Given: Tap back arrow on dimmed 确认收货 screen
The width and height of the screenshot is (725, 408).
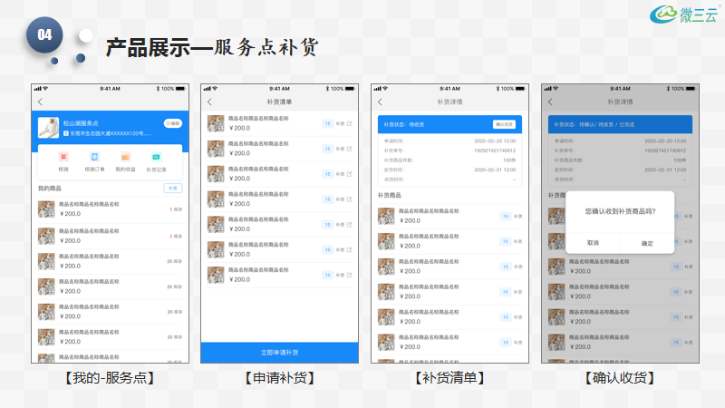Looking at the screenshot, I should pos(550,102).
